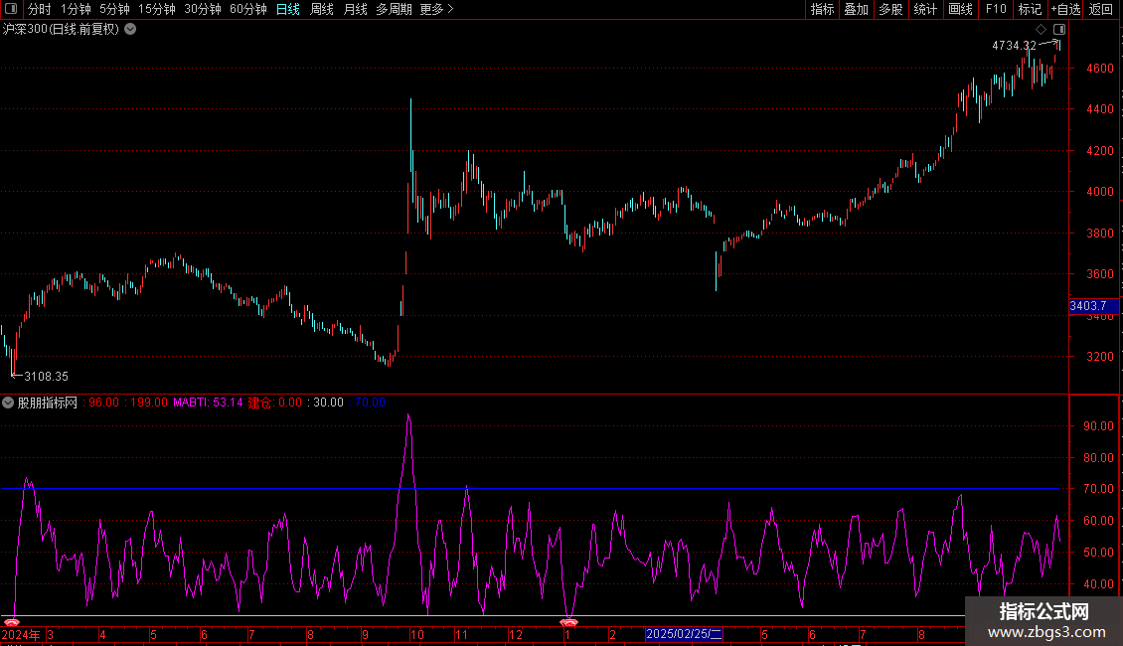This screenshot has height=646, width=1123.
Task: Click the blue 3403.7 price tag on axis
Action: (1093, 306)
